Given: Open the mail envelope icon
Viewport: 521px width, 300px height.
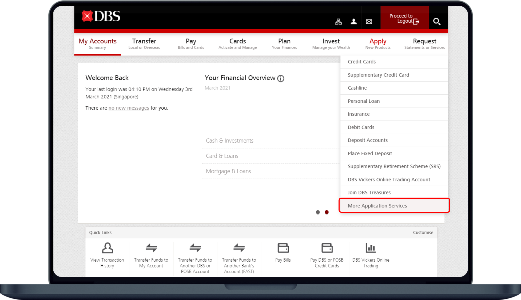Looking at the screenshot, I should [369, 22].
